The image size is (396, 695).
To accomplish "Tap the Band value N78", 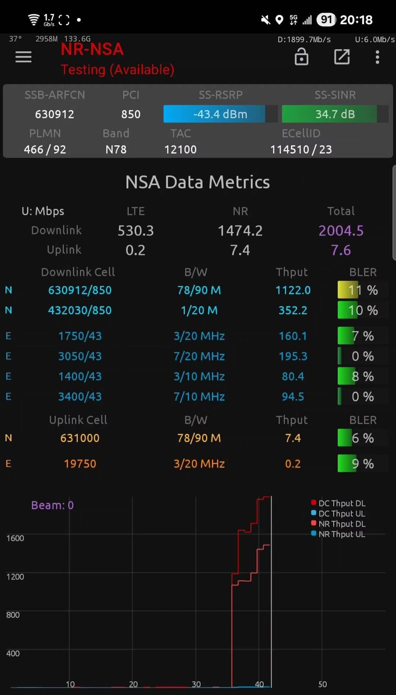I will (x=116, y=149).
